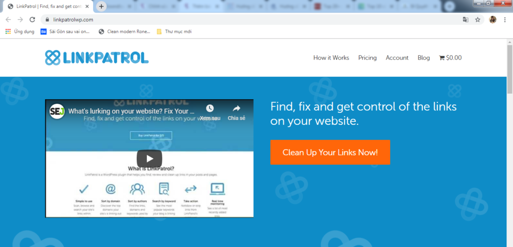Click the SEJ channel logo on video
Viewport: 513px width, 247px height.
click(x=57, y=112)
